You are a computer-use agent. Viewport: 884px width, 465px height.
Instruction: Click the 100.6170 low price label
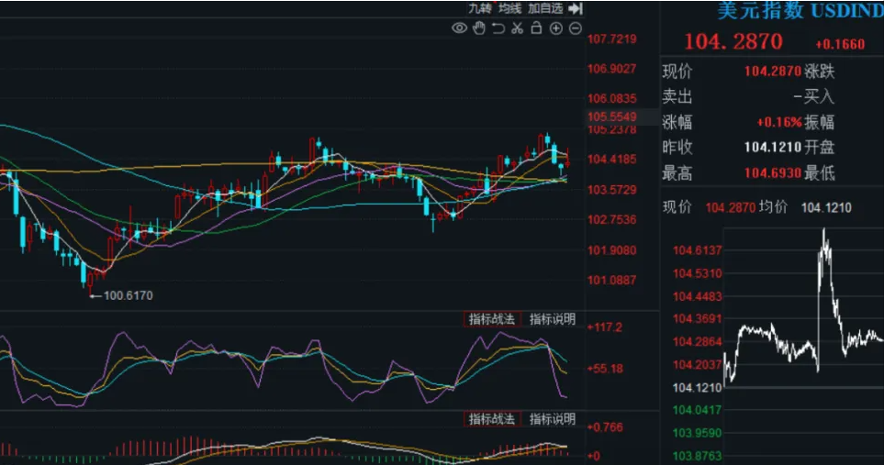tap(128, 295)
